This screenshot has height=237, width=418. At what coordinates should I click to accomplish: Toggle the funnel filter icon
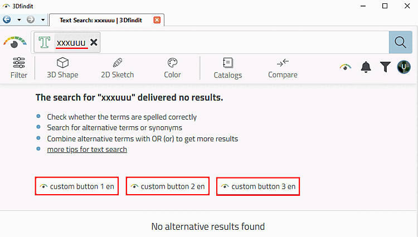(385, 67)
